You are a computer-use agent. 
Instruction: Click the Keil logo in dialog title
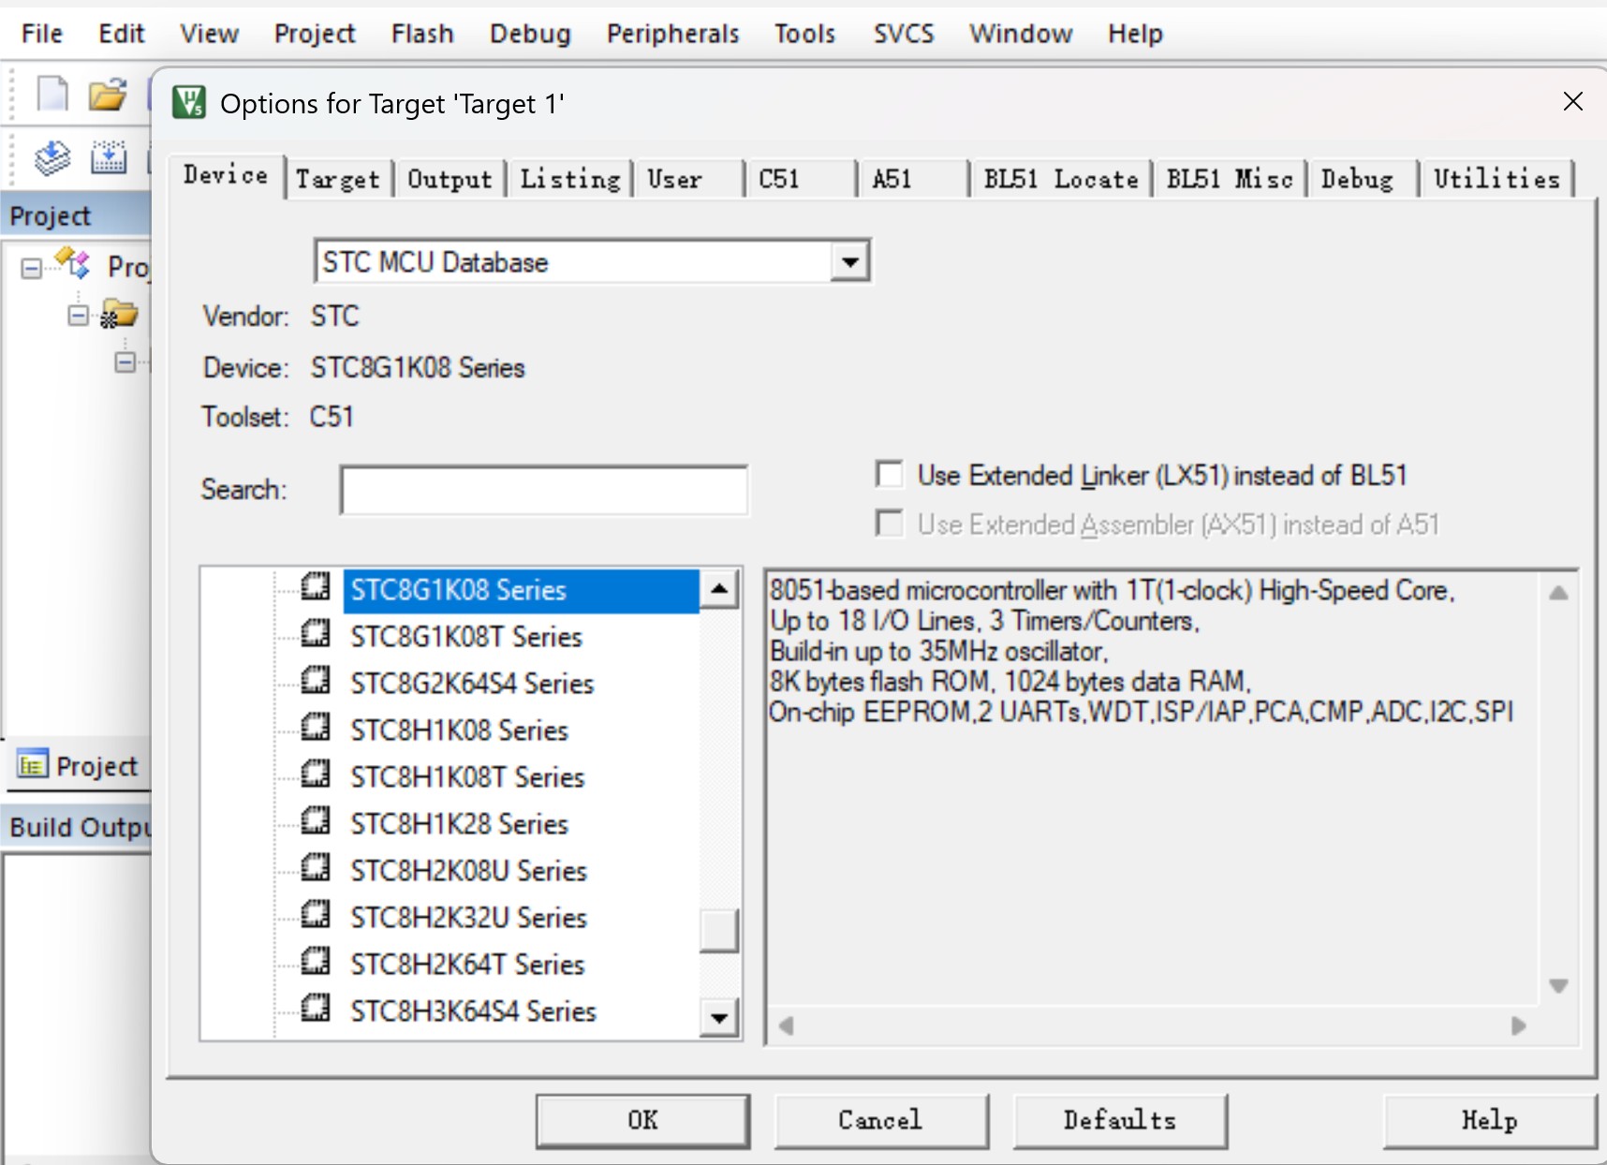tap(189, 102)
